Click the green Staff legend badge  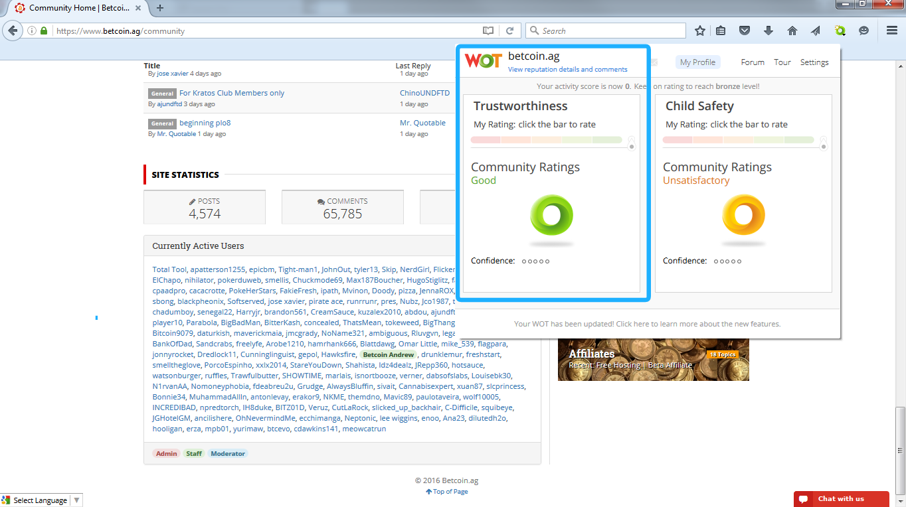194,454
